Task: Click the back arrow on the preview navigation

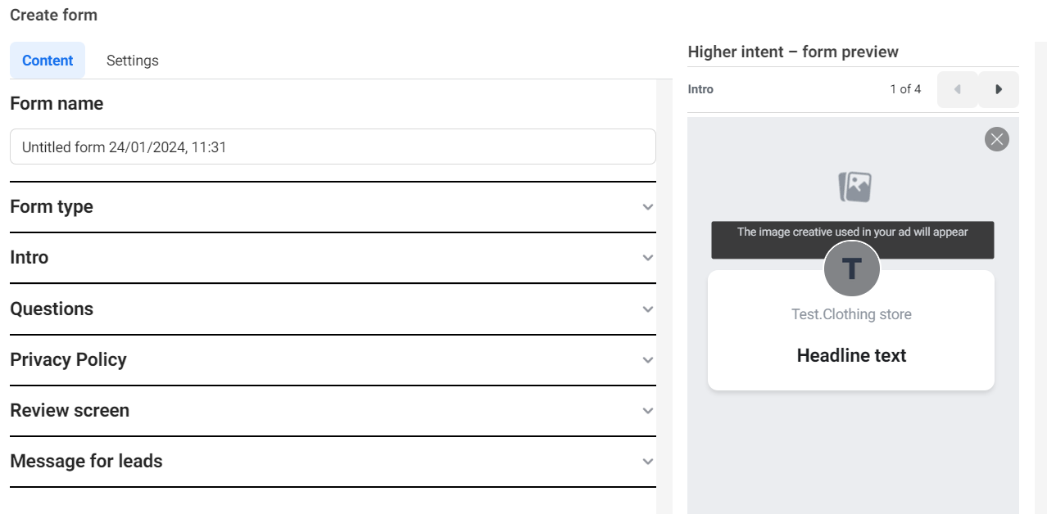Action: 956,88
